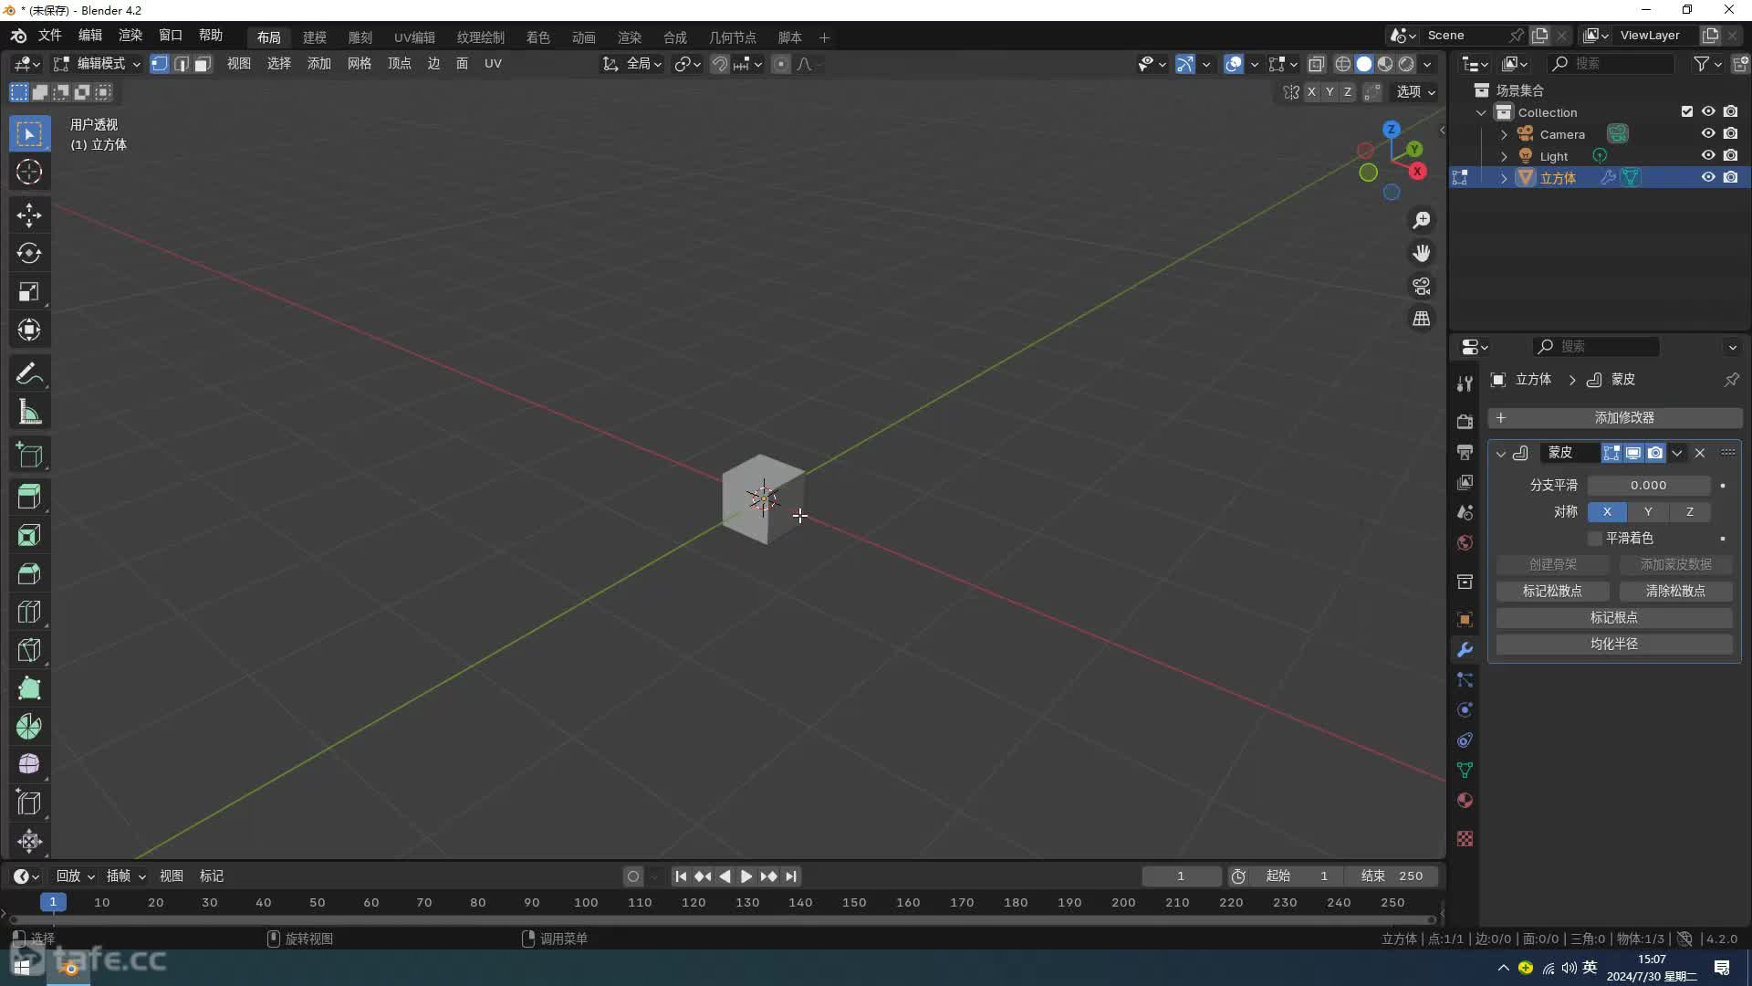Select the Edge Slide tool
1752x986 pixels.
point(29,803)
